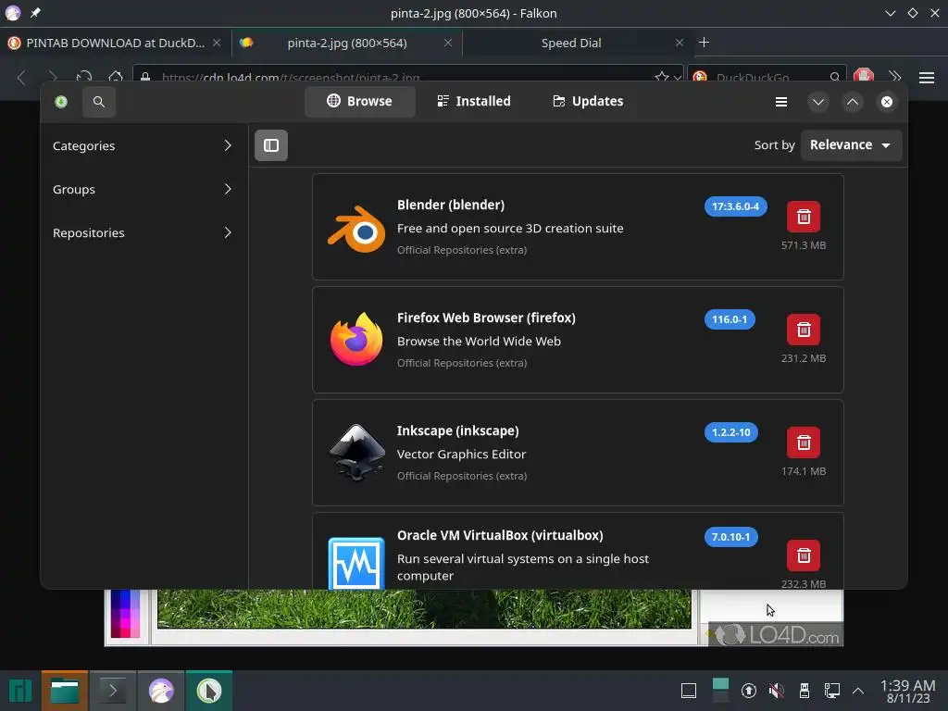The height and width of the screenshot is (711, 948).
Task: Switch to Falkon in taskbar
Action: 161,691
